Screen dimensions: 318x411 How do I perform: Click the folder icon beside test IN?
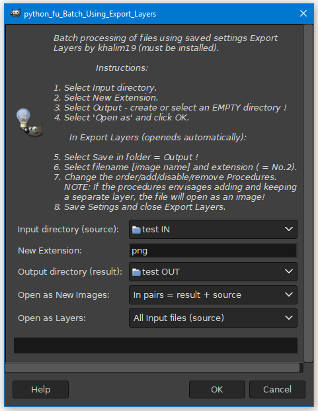(136, 230)
